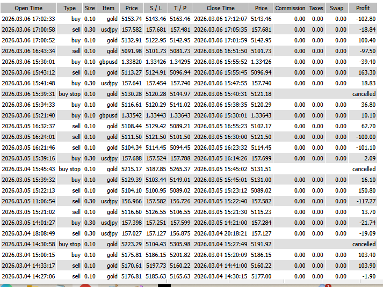Click the Taxes column header
383x287 pixels.
(316, 8)
